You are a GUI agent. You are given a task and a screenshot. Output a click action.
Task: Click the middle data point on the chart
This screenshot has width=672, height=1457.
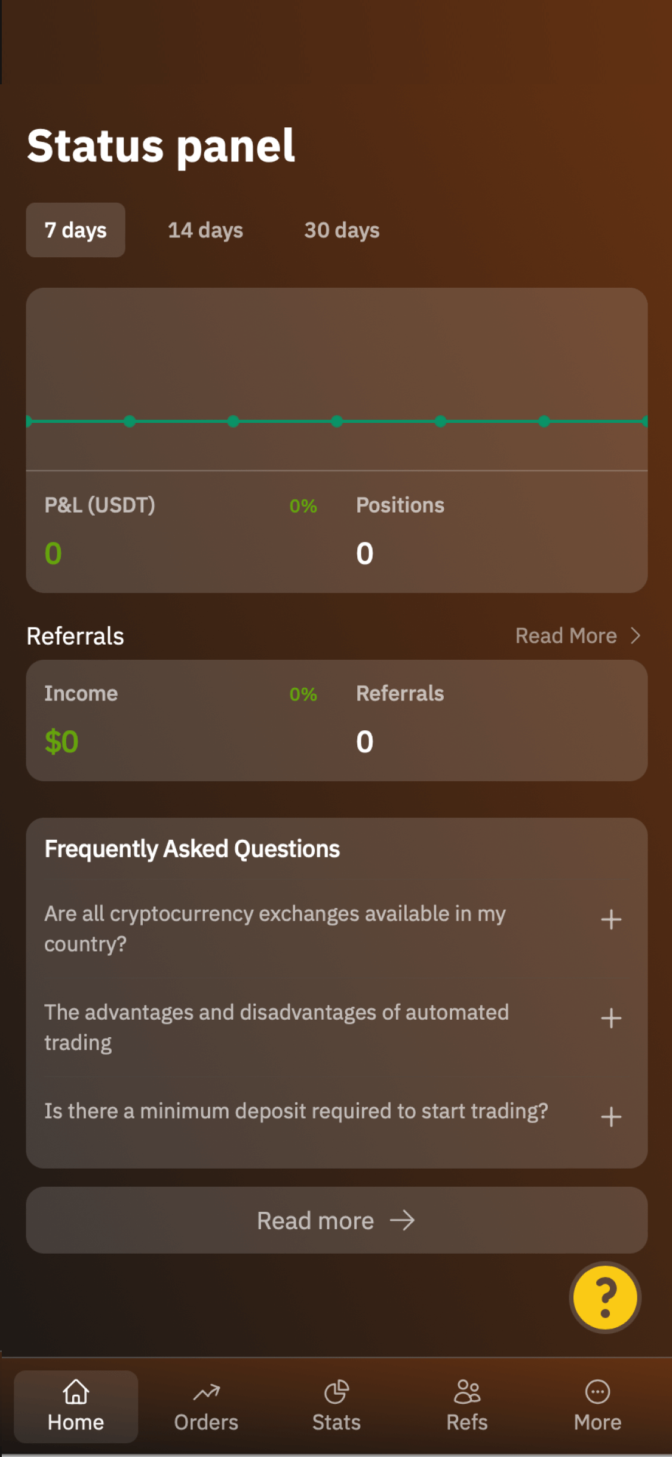[x=337, y=422]
